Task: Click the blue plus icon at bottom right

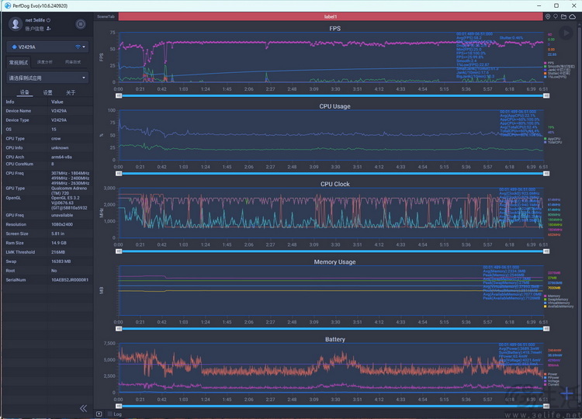Action: tap(566, 393)
